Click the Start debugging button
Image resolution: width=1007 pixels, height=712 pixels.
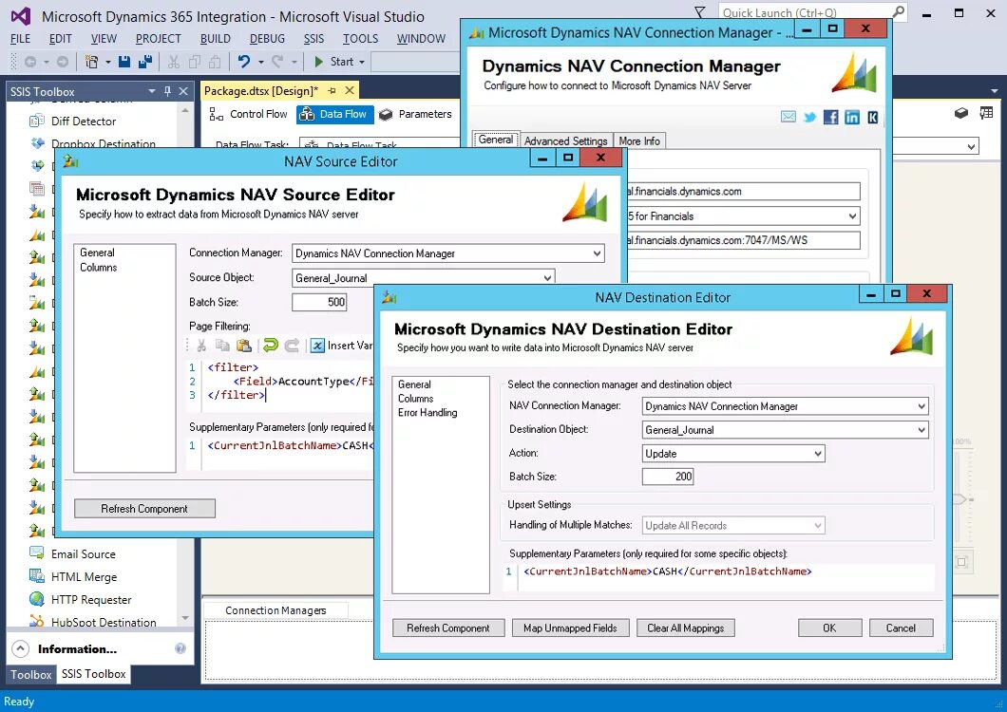click(334, 62)
